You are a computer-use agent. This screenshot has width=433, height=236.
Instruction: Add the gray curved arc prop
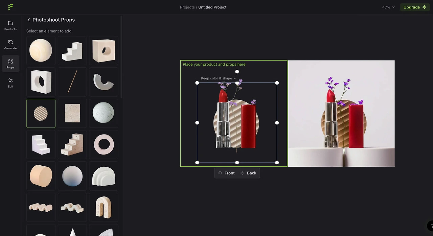[104, 82]
